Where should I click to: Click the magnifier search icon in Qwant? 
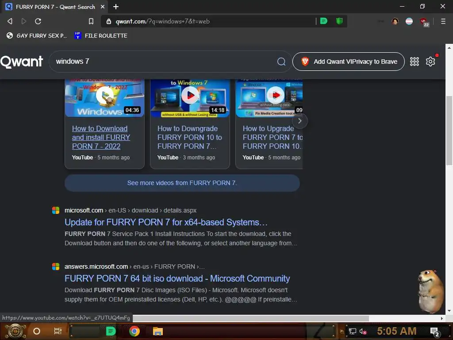(281, 61)
